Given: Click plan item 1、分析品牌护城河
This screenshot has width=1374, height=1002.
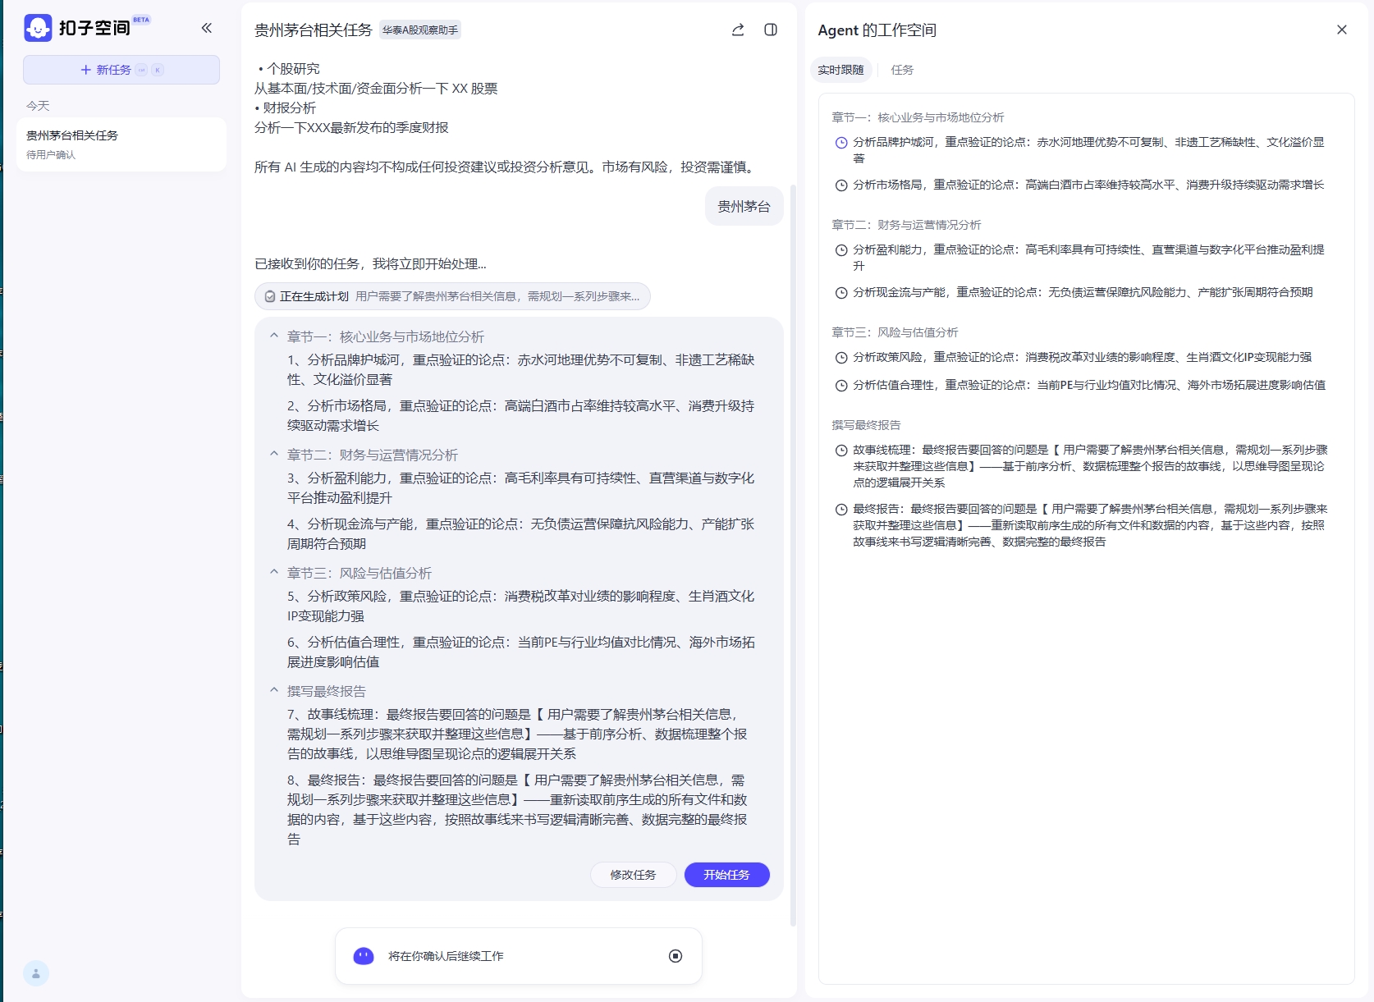Looking at the screenshot, I should [x=521, y=369].
